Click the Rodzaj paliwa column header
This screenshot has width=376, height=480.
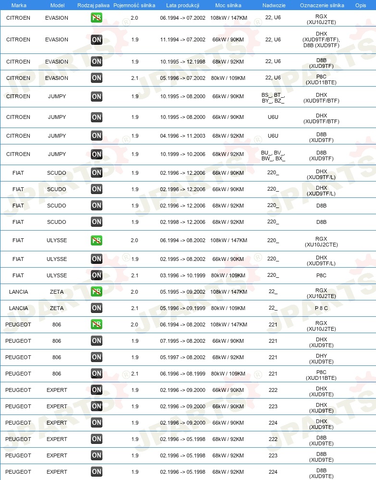click(x=93, y=5)
